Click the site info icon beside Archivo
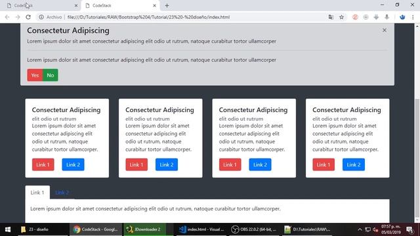 41,17
